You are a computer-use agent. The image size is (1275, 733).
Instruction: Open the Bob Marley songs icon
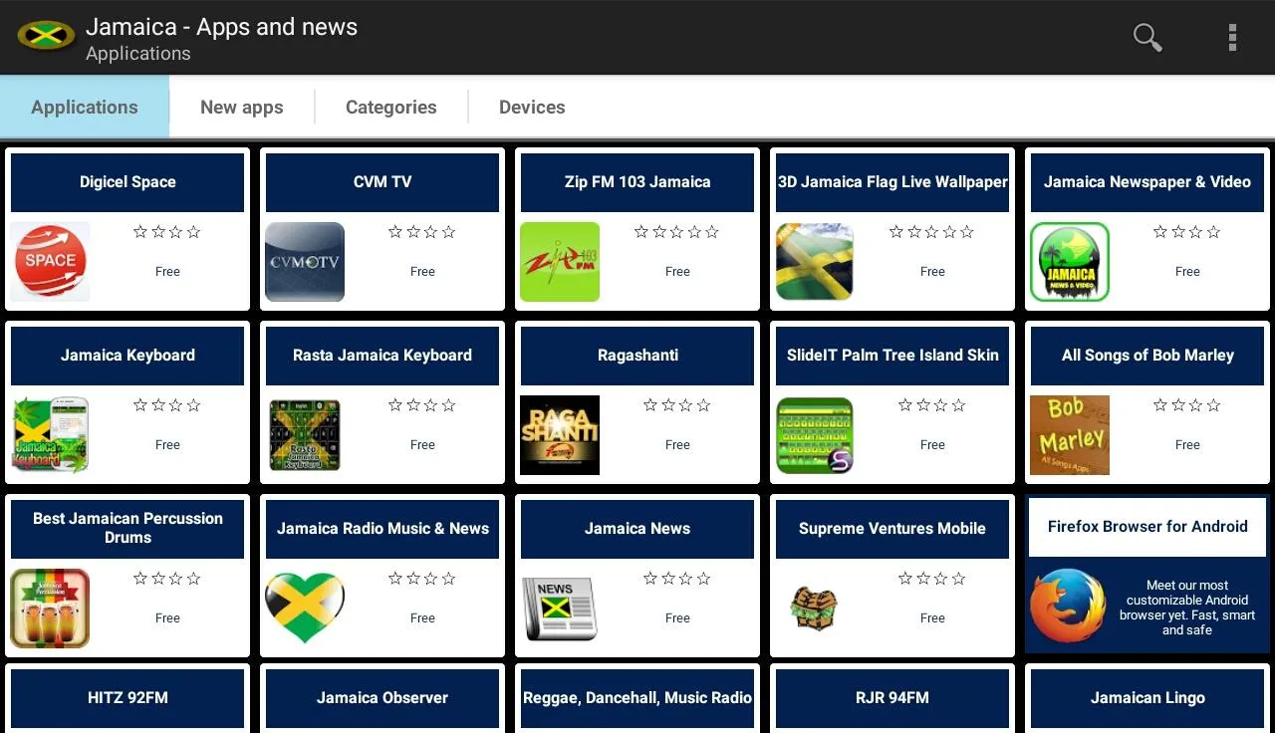1070,435
